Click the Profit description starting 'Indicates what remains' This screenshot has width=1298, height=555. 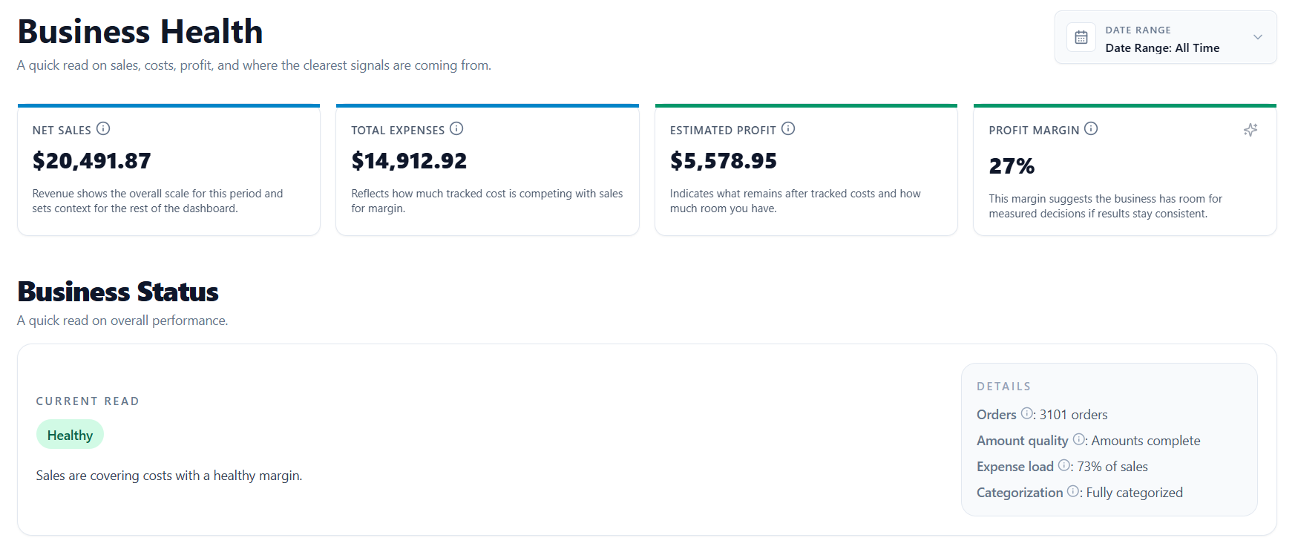pos(795,201)
